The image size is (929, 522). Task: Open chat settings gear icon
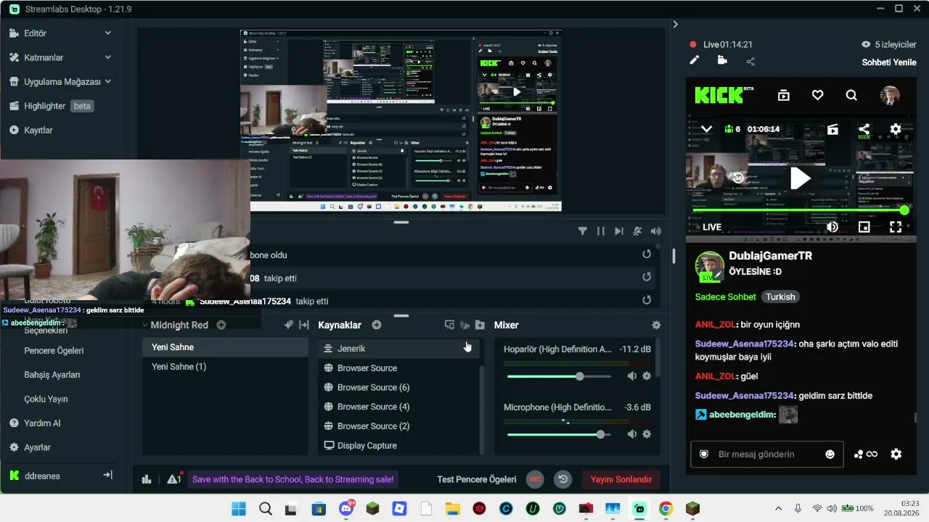pyautogui.click(x=896, y=454)
